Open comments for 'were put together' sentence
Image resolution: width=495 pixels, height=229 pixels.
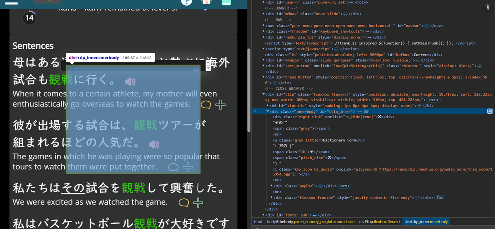173,167
